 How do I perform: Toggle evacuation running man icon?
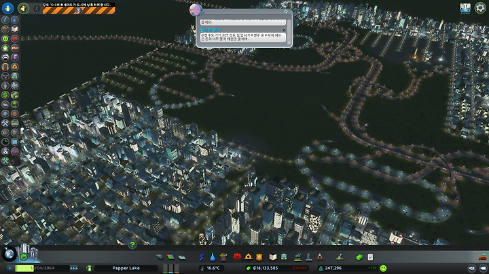[37, 8]
